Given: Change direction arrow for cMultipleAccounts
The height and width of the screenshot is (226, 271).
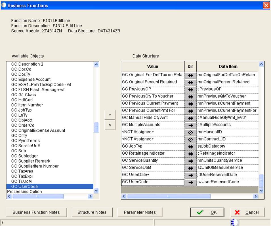Looking at the screenshot, I should [190, 125].
